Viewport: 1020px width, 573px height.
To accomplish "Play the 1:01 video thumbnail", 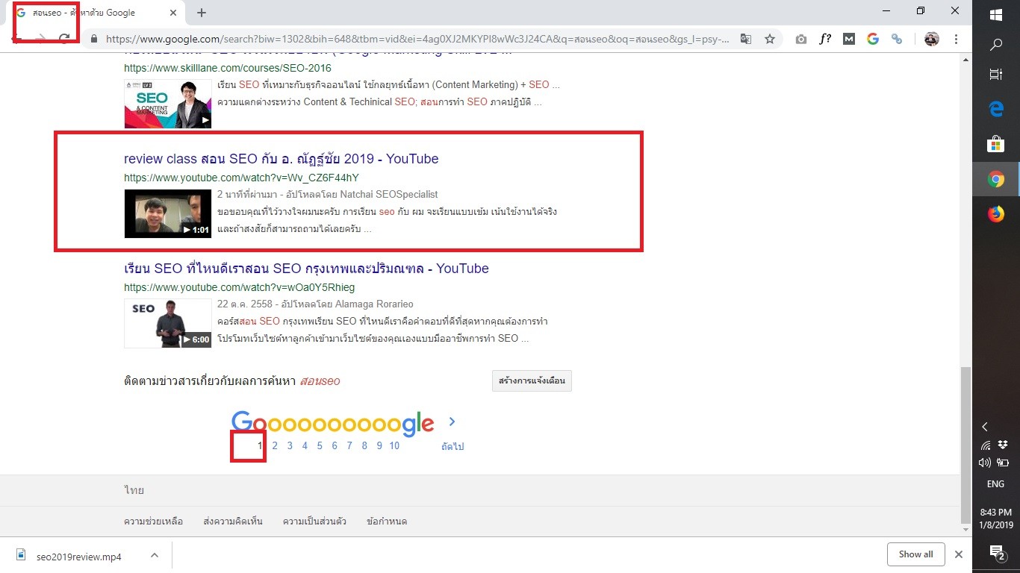I will [x=168, y=214].
